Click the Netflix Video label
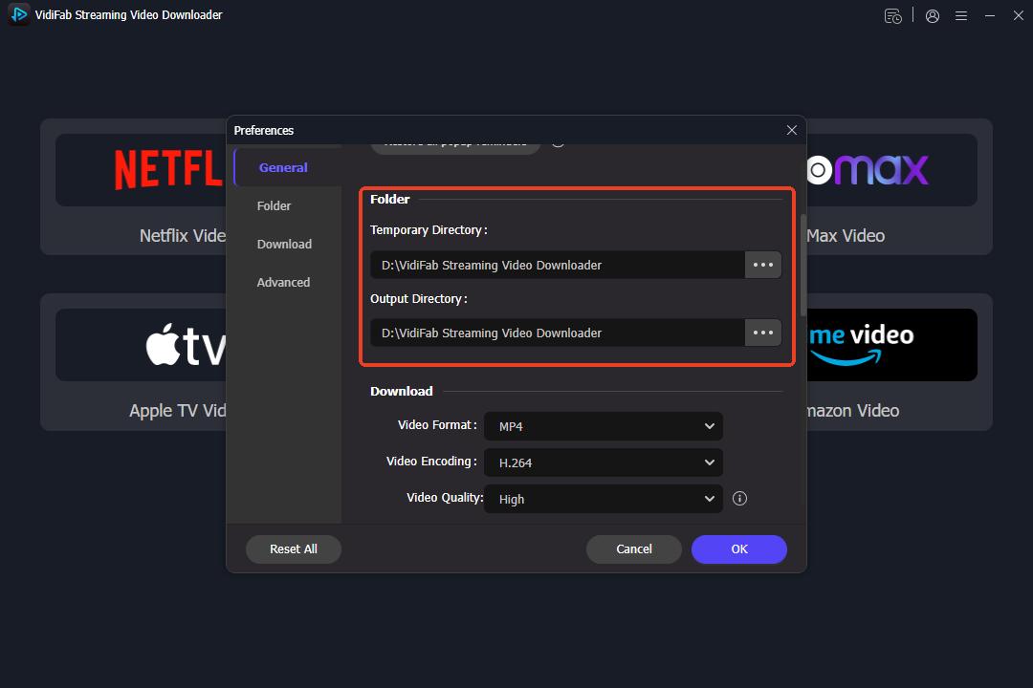This screenshot has height=688, width=1033. tap(183, 236)
